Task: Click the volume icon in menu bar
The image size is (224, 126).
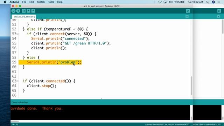Action: click(170, 2)
